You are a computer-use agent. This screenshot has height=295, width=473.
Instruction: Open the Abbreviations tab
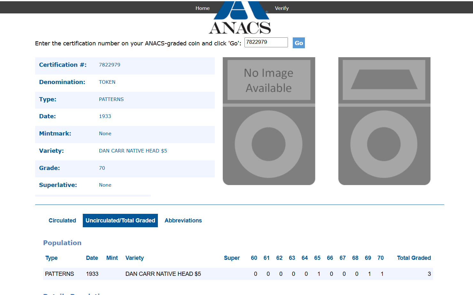point(183,221)
